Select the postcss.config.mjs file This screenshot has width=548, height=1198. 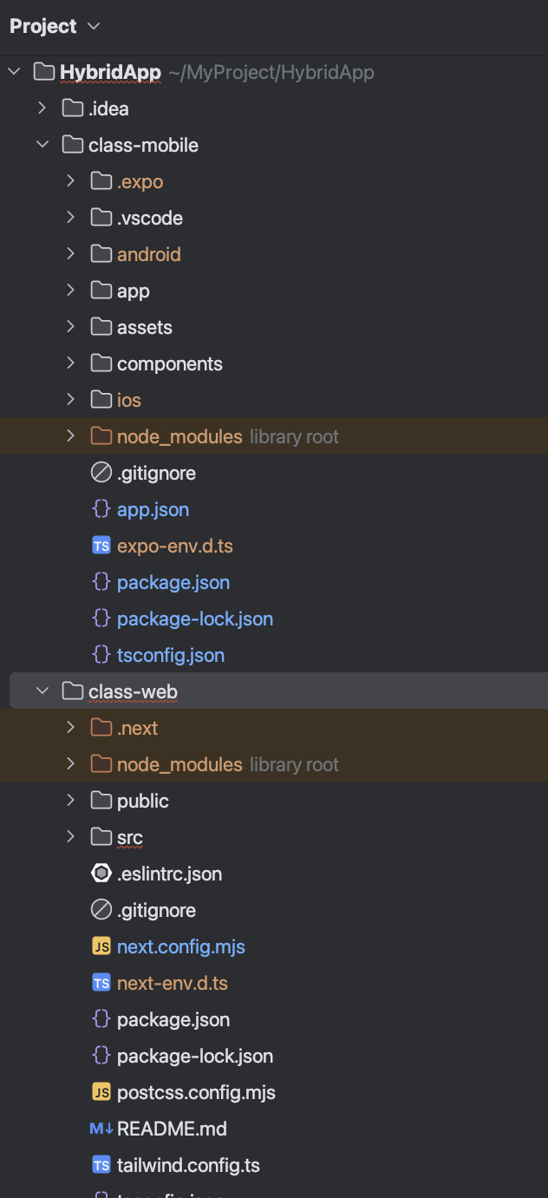(x=196, y=1092)
